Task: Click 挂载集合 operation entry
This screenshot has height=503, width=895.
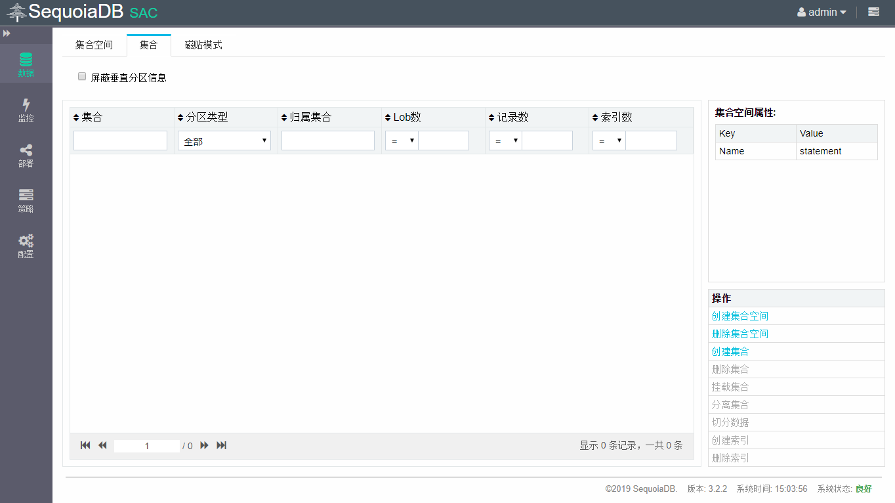Action: tap(730, 387)
